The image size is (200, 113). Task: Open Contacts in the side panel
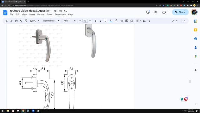[196, 47]
